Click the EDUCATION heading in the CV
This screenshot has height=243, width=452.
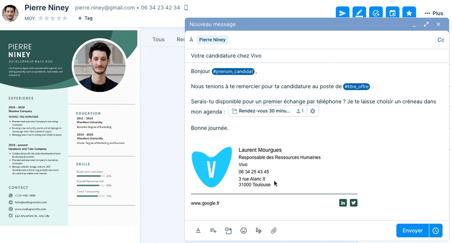89,113
